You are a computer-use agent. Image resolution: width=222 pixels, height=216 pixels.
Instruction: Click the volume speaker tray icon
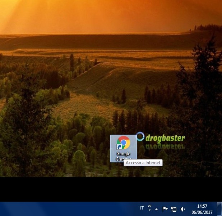coord(182,209)
